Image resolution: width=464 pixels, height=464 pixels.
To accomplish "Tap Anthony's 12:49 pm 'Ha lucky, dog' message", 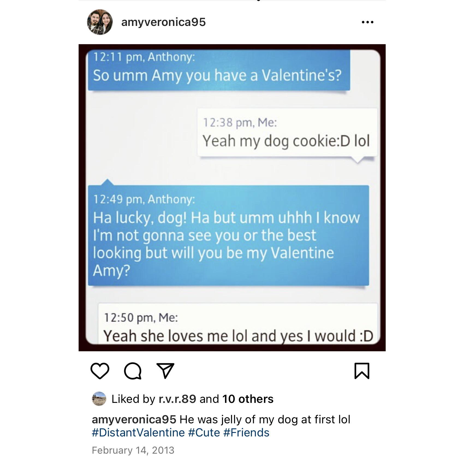I will tap(228, 235).
